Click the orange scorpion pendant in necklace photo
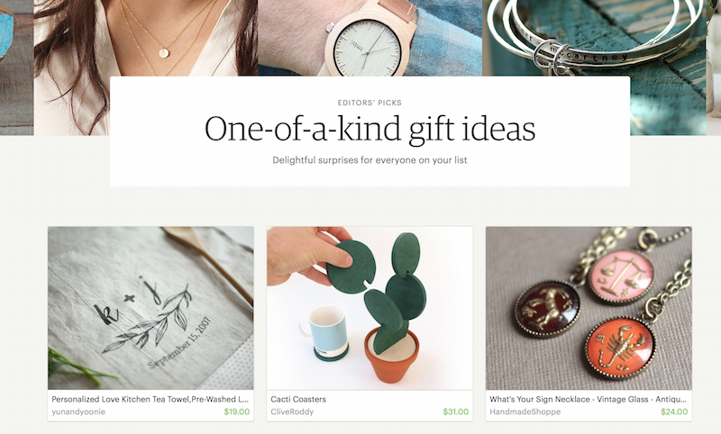The width and height of the screenshot is (721, 434). point(620,348)
